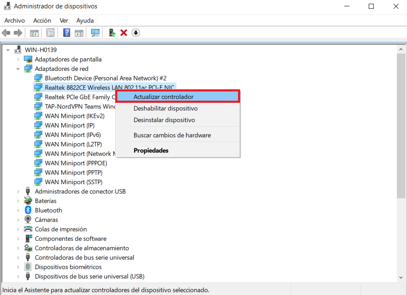Expand Dispositivos biométricos chevron
This screenshot has width=407, height=295.
pos(18,267)
